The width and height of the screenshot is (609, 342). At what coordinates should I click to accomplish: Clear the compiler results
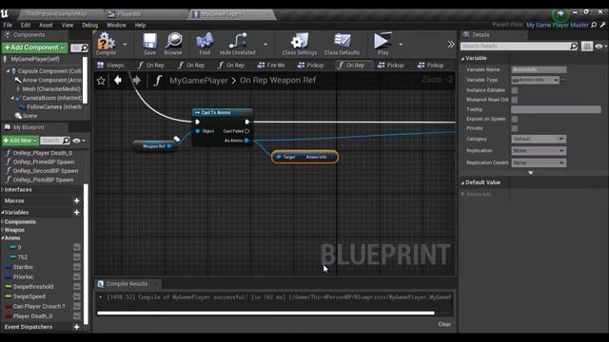(x=444, y=324)
